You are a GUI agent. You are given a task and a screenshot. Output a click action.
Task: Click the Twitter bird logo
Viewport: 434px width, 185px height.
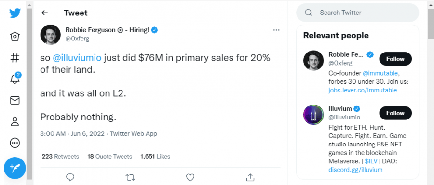[14, 13]
